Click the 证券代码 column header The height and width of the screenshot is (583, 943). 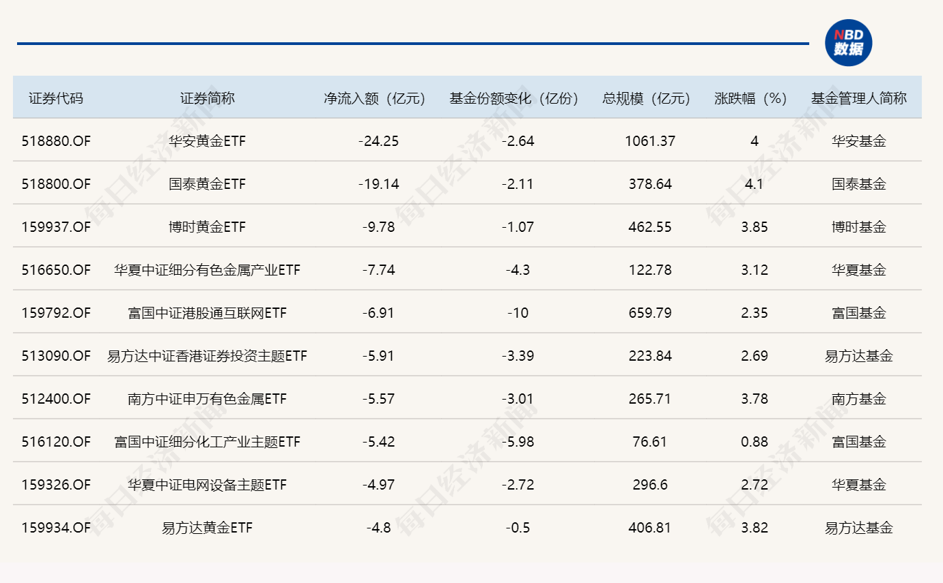pos(56,98)
